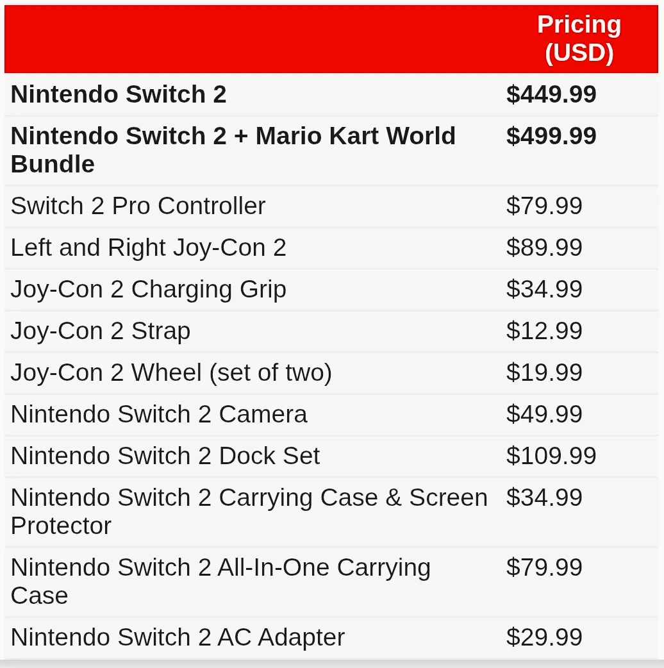The width and height of the screenshot is (664, 668).
Task: Select Switch 2 Pro Controller name
Action: click(138, 206)
